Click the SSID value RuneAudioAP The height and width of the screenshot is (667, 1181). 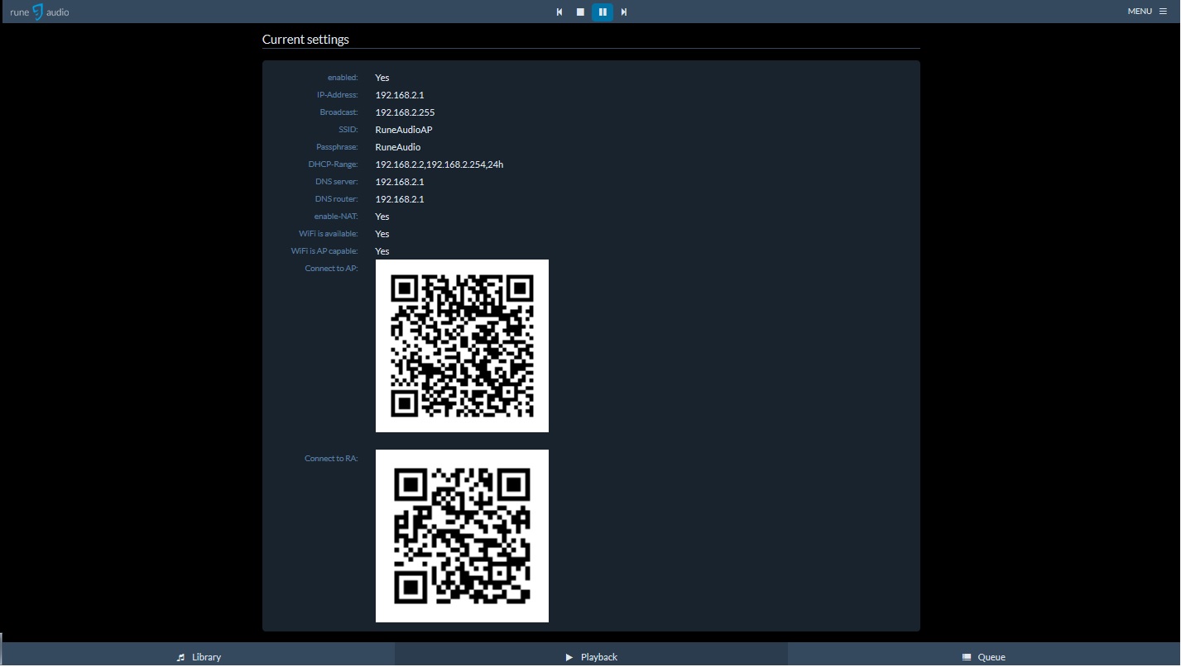pos(404,130)
